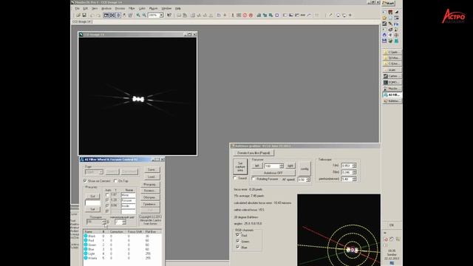Viewport: 473px width, 266px height.
Task: Select the Red filter row
Action: coord(123,240)
